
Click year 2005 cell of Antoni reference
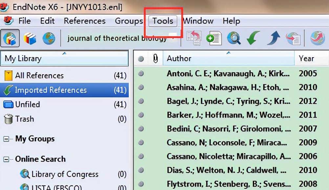click(308, 73)
